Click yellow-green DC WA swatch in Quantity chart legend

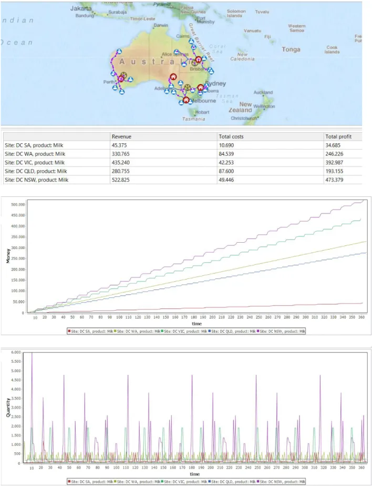coord(115,482)
